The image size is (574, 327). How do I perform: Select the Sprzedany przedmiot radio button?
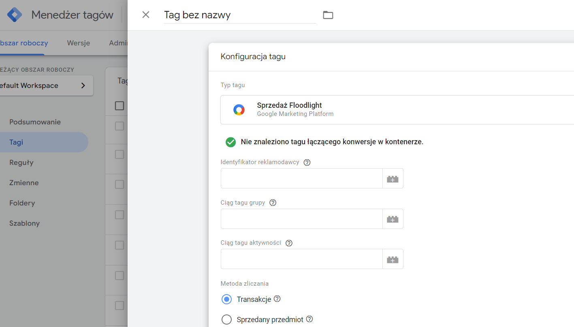point(227,320)
